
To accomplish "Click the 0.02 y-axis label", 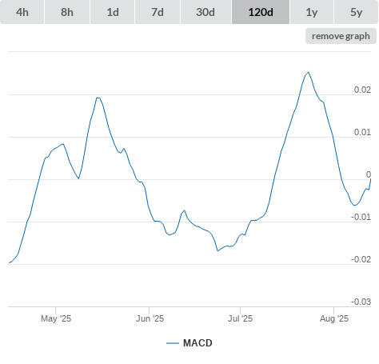I will (362, 90).
